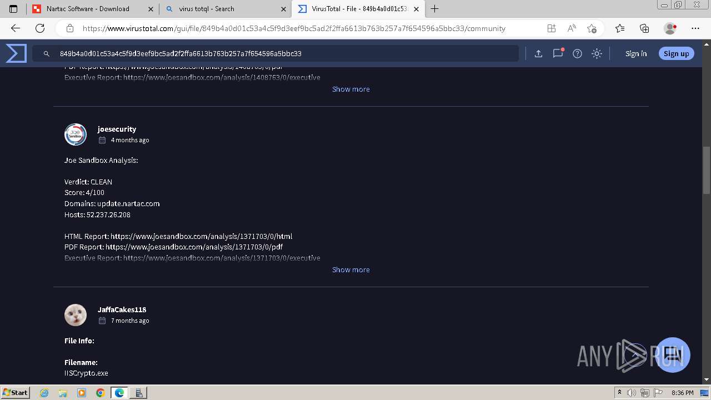Open the joesandbox 1371703 PDF report link

tap(194, 247)
